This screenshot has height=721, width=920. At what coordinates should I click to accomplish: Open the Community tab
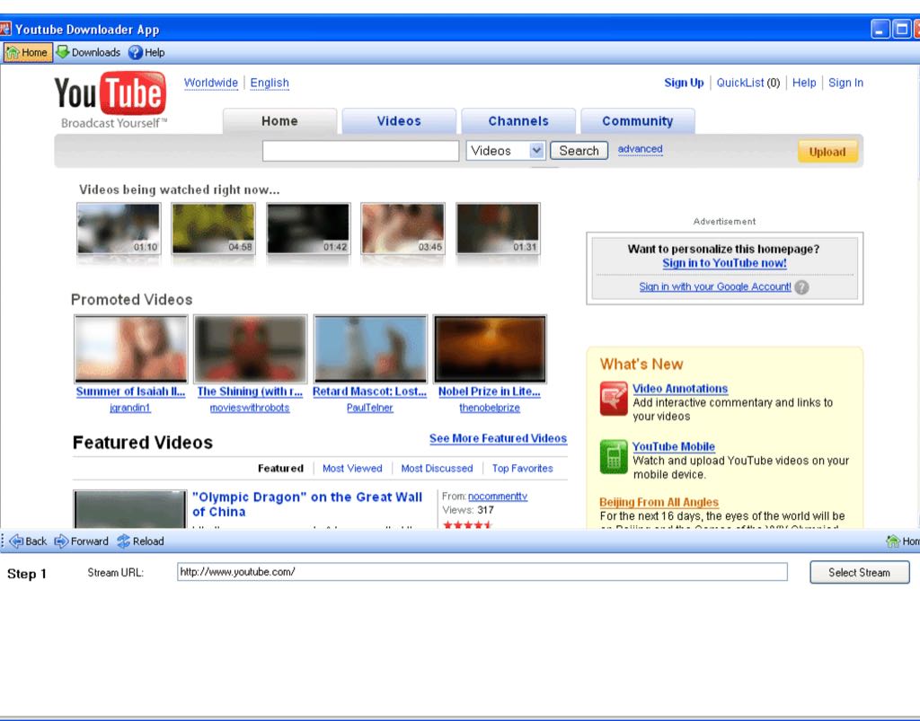[638, 120]
